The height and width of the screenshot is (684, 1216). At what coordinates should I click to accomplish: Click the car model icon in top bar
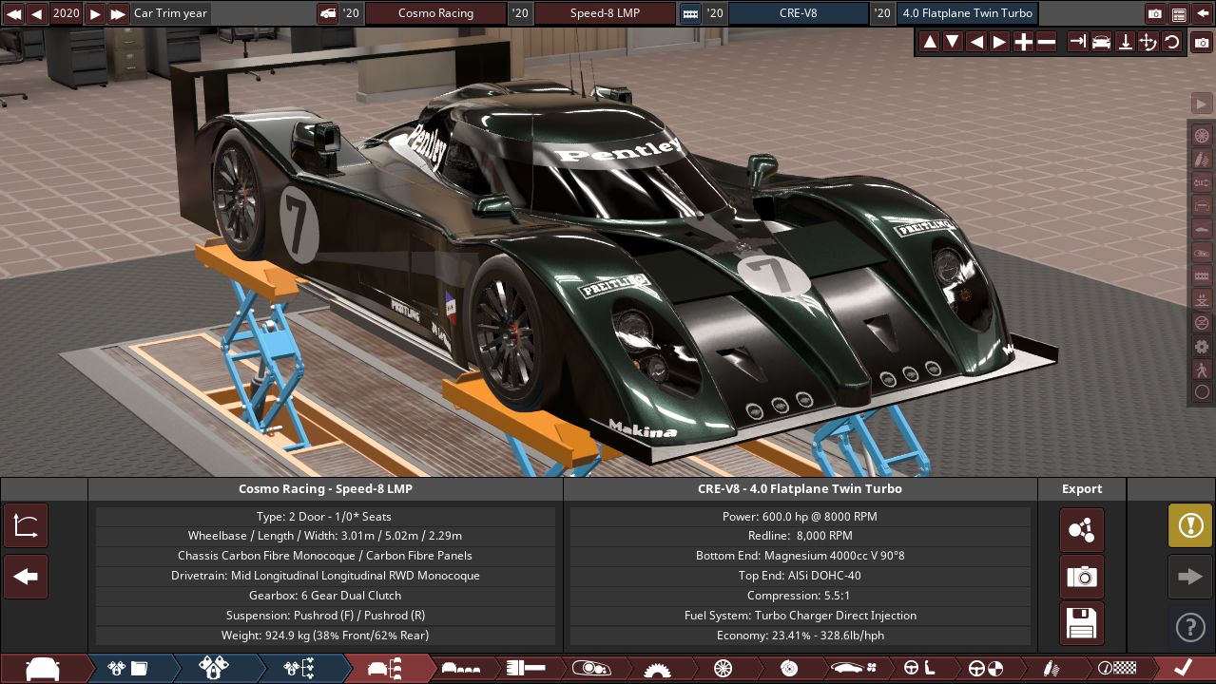327,13
